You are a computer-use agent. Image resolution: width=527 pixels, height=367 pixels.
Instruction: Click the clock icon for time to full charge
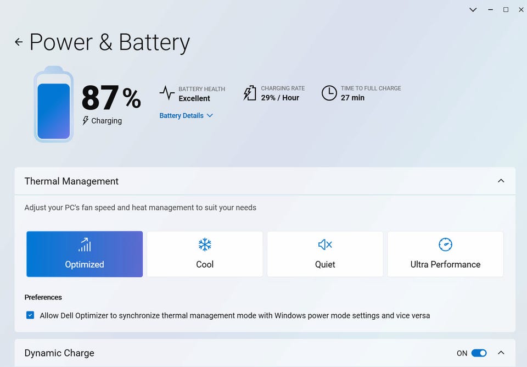[x=329, y=93]
